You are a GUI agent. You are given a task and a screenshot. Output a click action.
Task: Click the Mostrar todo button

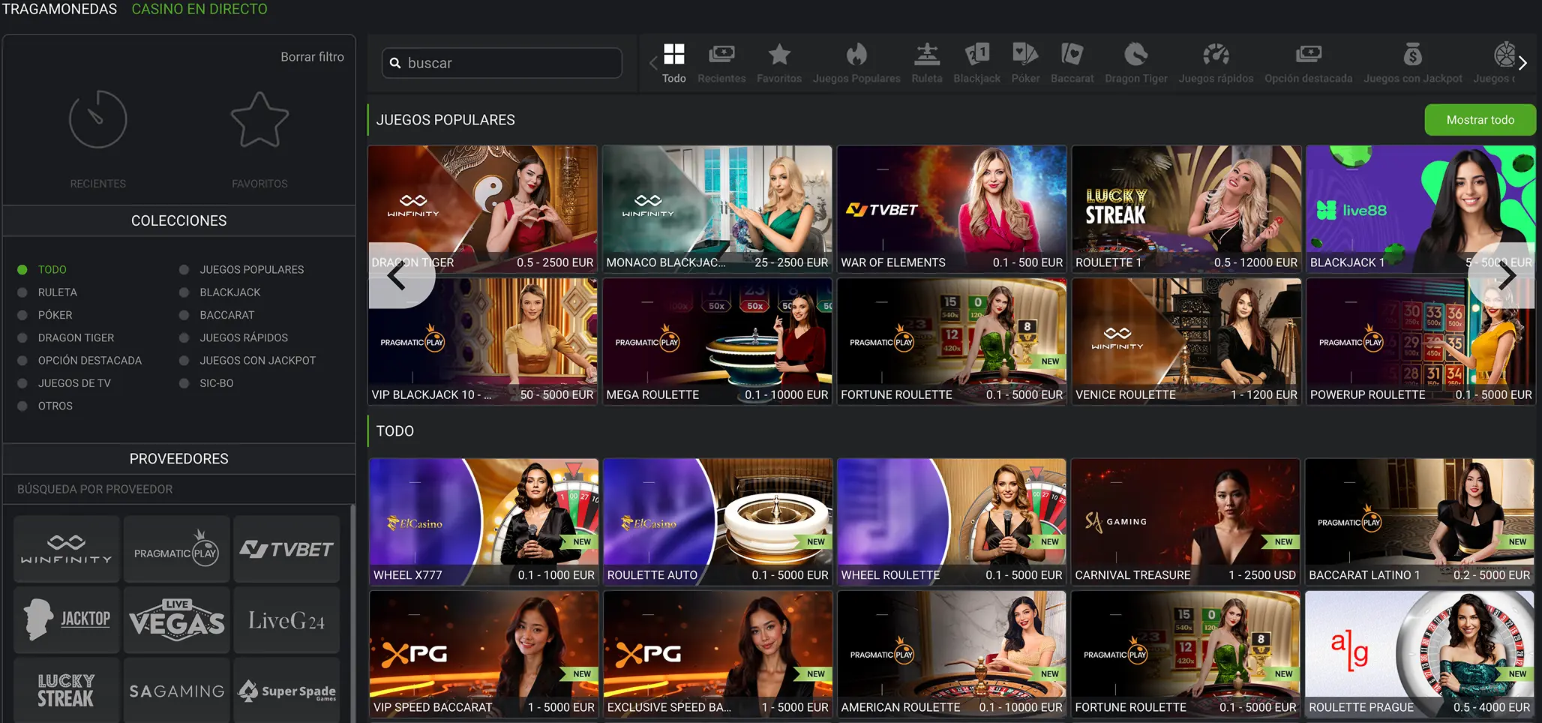click(x=1480, y=120)
